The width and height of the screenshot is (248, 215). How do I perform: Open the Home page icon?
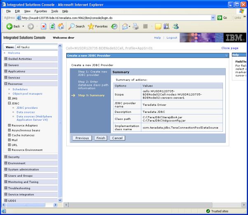pyautogui.click(x=61, y=26)
